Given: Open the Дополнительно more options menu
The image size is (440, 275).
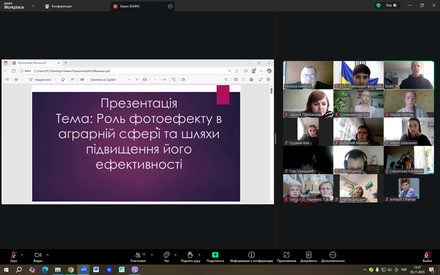Looking at the screenshot, I should (x=333, y=257).
